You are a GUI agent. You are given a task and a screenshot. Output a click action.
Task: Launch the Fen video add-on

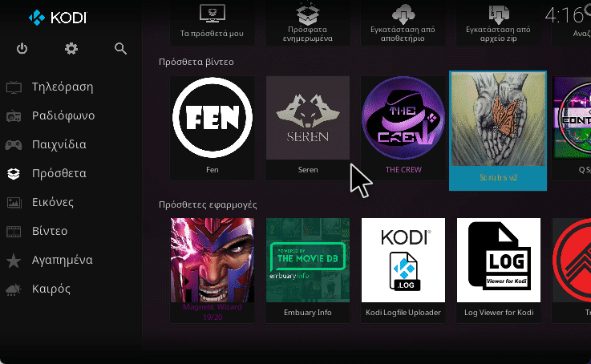pyautogui.click(x=213, y=127)
